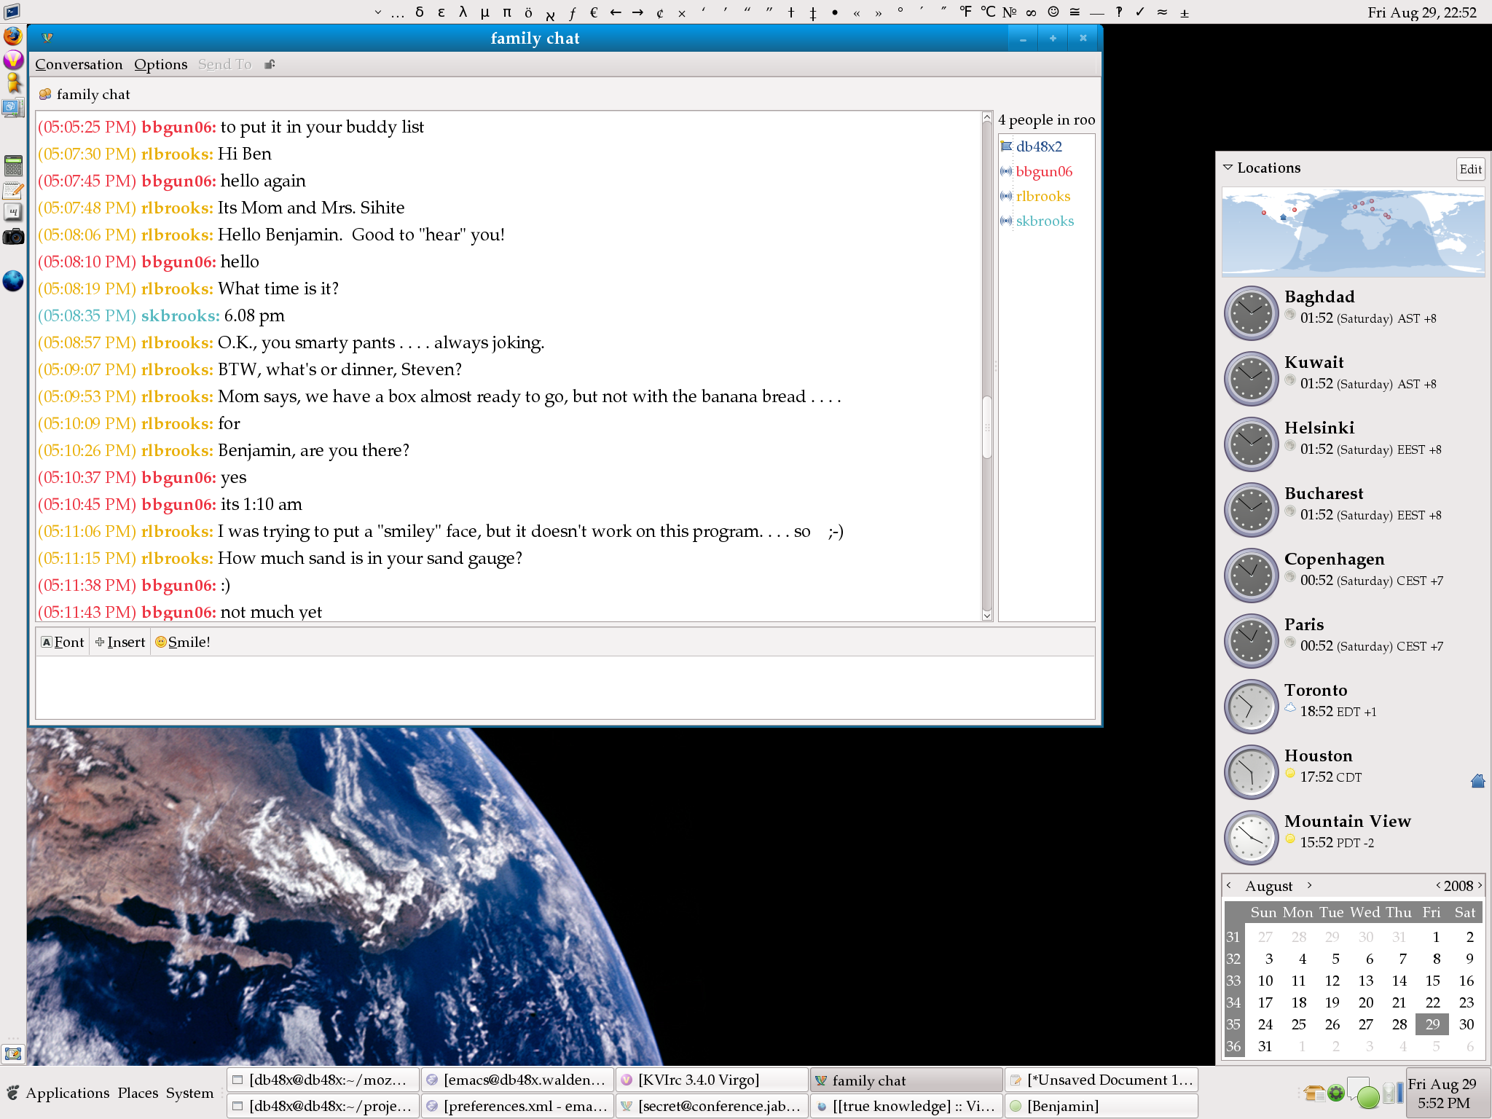Open the green gear tray icon

(x=1336, y=1093)
